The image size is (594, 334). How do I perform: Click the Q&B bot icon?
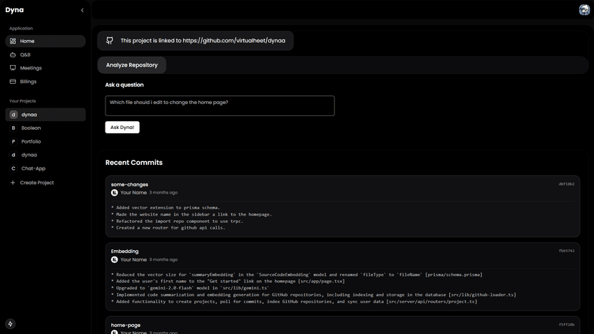coord(13,54)
